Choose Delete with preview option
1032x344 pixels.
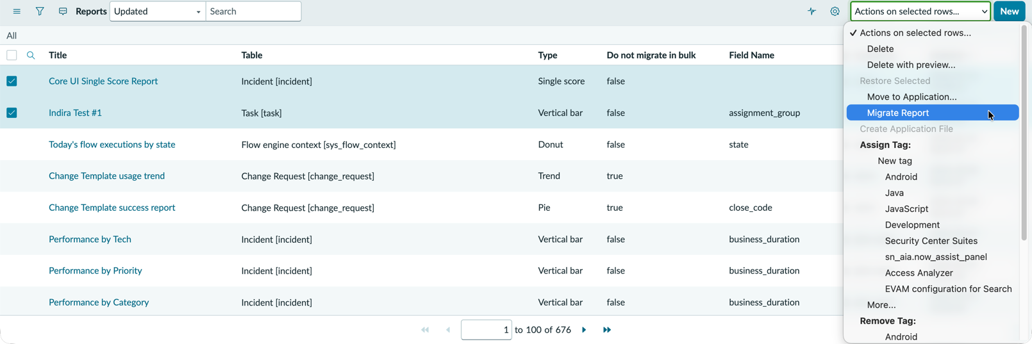911,65
